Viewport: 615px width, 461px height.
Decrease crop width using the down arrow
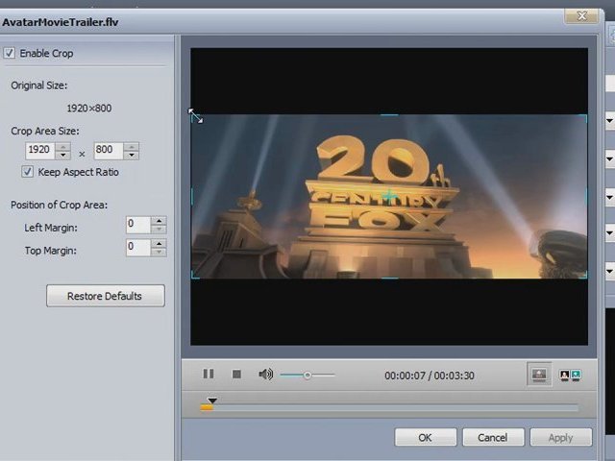click(63, 156)
